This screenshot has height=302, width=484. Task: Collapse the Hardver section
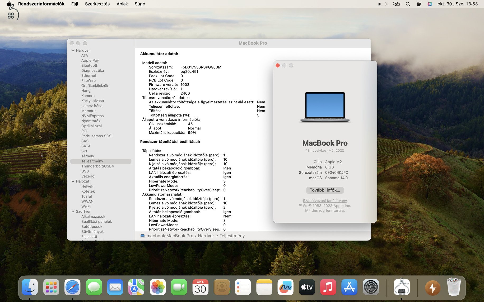(x=73, y=50)
